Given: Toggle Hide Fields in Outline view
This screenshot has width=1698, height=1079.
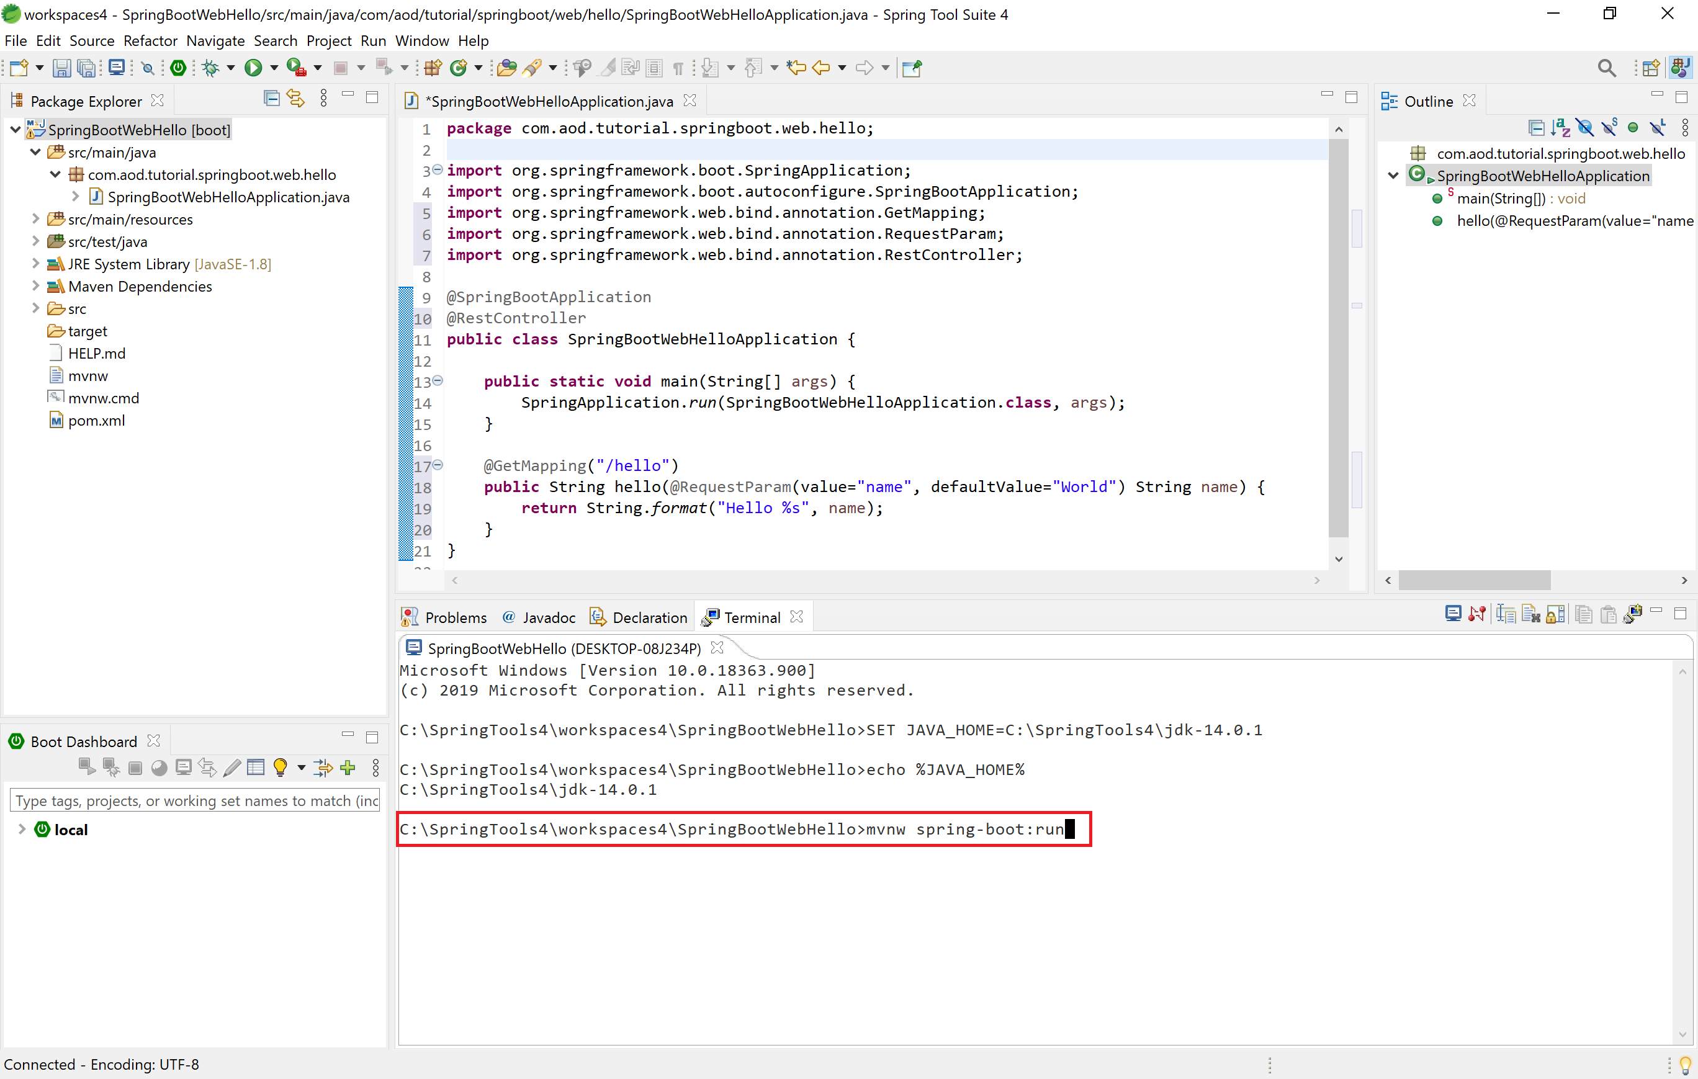Looking at the screenshot, I should coord(1584,128).
